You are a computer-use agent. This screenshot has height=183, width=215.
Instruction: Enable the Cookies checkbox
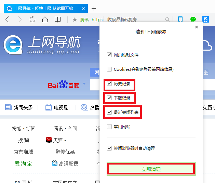click(109, 69)
